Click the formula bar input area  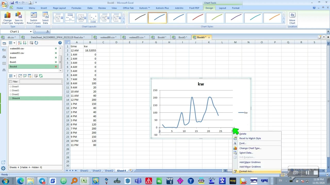pyautogui.click(x=188, y=31)
